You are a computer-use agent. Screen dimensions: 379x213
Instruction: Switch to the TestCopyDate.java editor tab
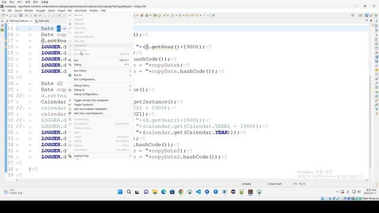pos(19,21)
